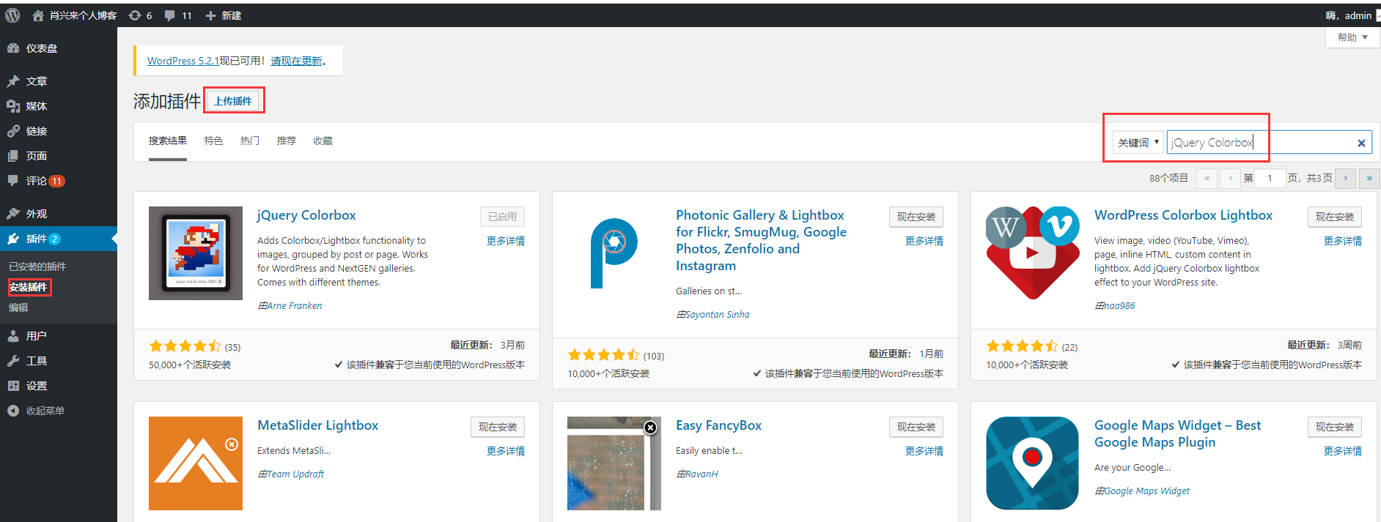Open WordPress Colorbox Lightbox title
1381x522 pixels.
tap(1183, 215)
